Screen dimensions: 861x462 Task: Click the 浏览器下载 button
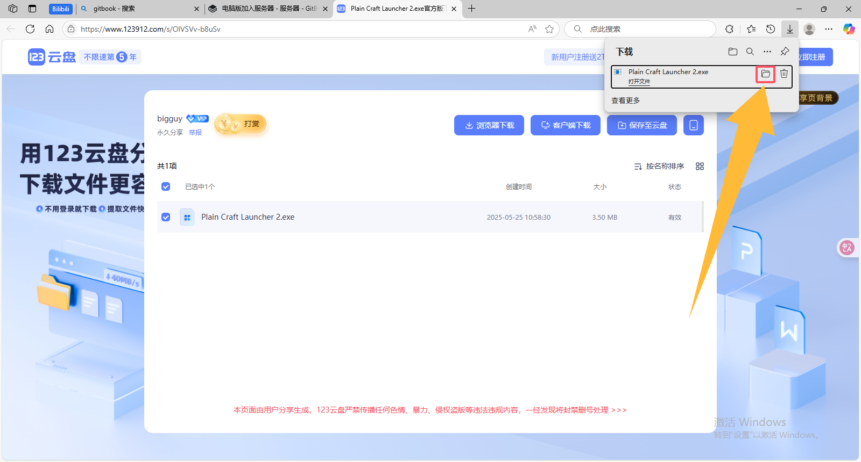click(x=489, y=125)
